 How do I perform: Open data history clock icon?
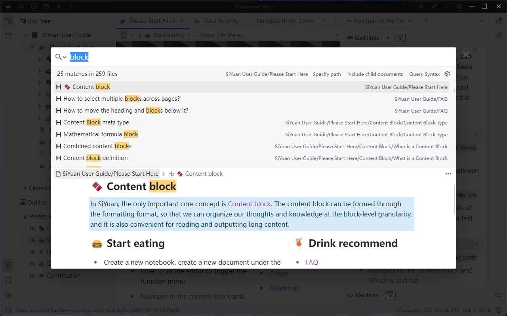(34, 6)
